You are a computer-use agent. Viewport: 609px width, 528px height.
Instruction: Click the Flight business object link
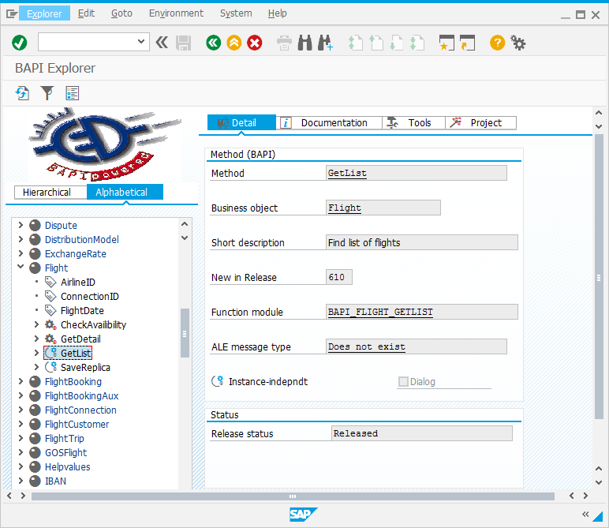pyautogui.click(x=345, y=208)
